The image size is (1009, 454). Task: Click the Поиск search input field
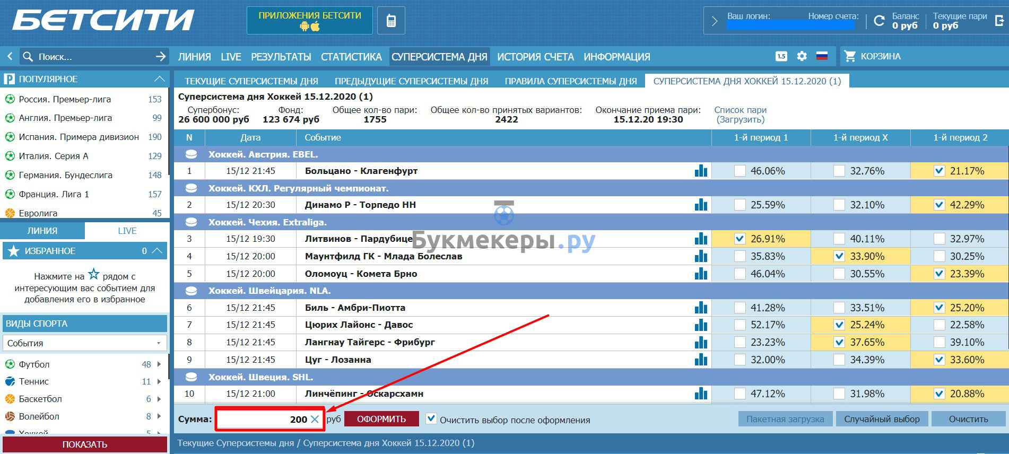[94, 56]
